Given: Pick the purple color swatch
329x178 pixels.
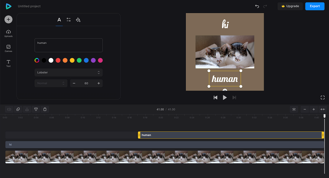Looking at the screenshot, I should 93,60.
